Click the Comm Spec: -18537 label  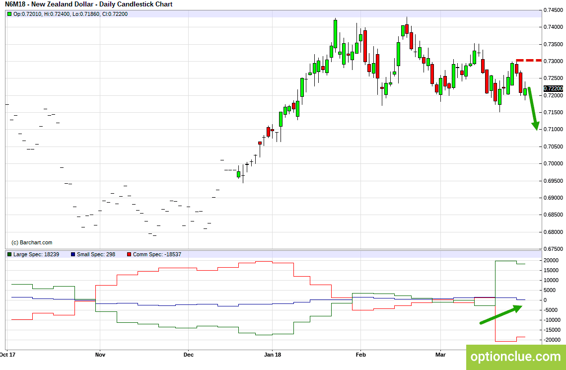coord(157,254)
